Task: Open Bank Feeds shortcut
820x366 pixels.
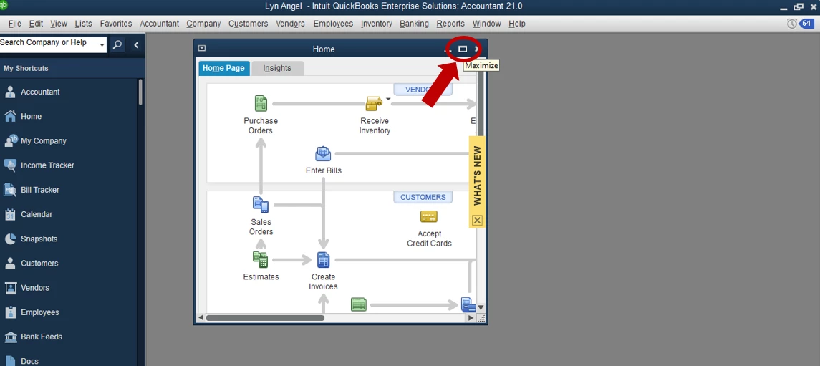Action: tap(42, 337)
